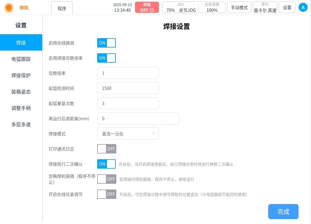The height and width of the screenshot is (224, 311).
Task: Disable the online fine-tuning switch
Action: (x=106, y=43)
